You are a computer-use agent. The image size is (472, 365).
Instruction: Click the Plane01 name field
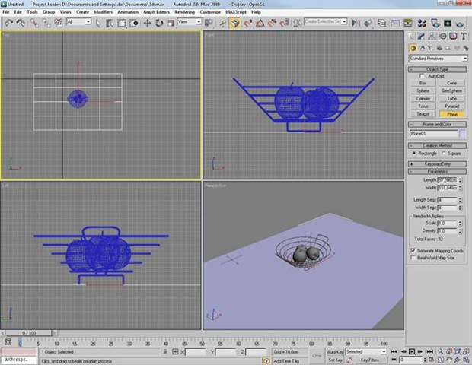pyautogui.click(x=432, y=133)
